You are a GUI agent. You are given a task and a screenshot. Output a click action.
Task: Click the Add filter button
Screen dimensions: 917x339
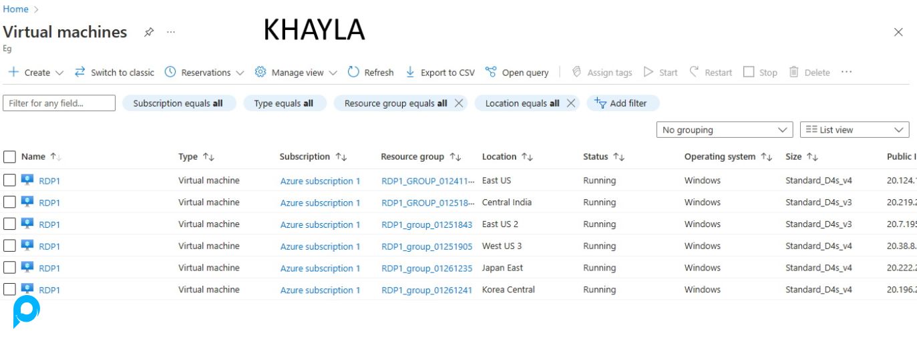coord(622,103)
